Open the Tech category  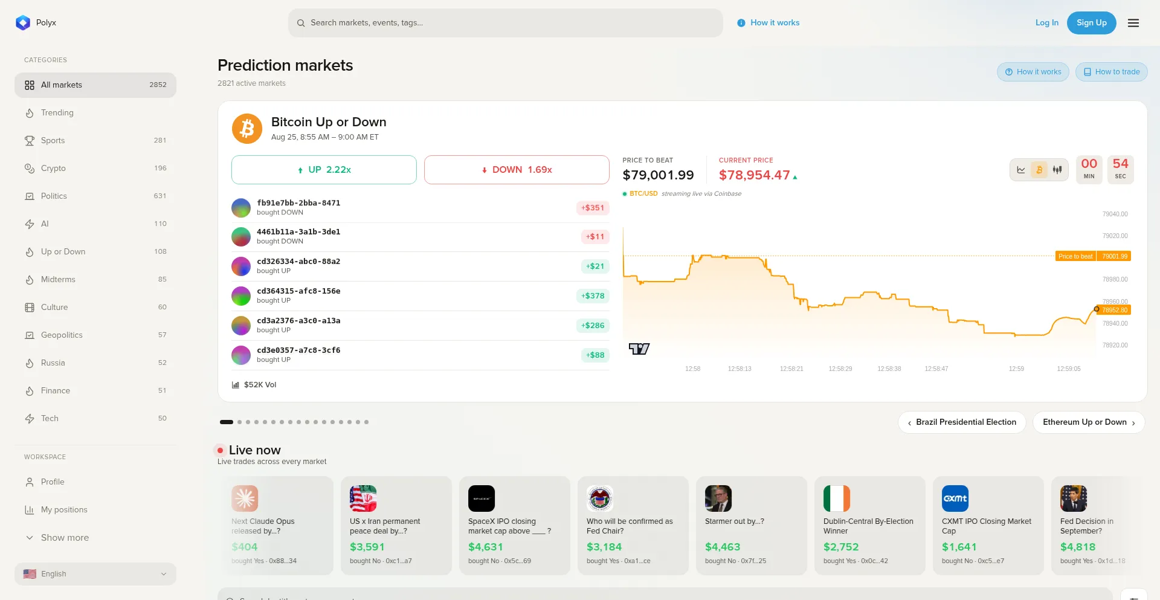(95, 419)
